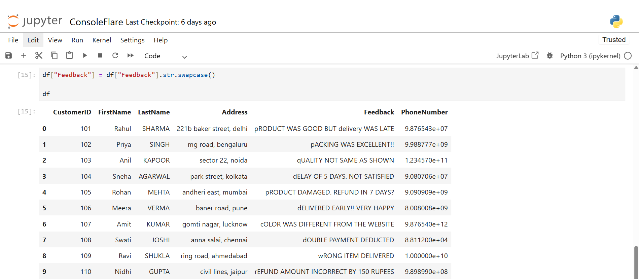Run the selected cell
639x279 pixels.
(85, 56)
